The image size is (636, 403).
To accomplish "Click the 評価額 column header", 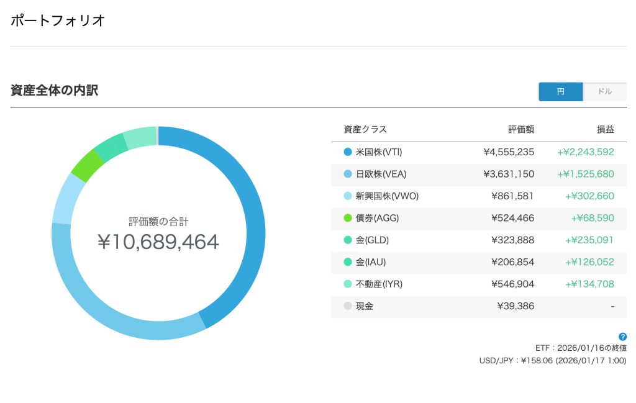I will tap(520, 130).
